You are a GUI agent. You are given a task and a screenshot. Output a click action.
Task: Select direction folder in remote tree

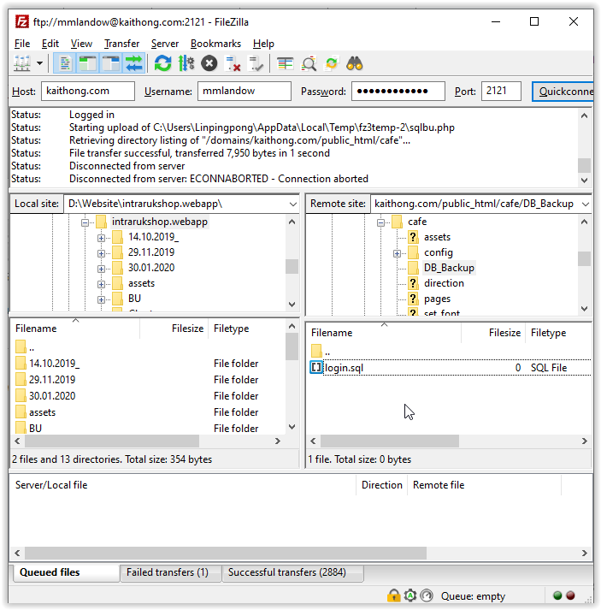pyautogui.click(x=444, y=283)
